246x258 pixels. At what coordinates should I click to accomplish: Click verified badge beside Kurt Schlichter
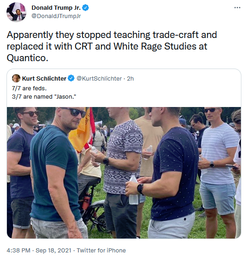(71, 78)
